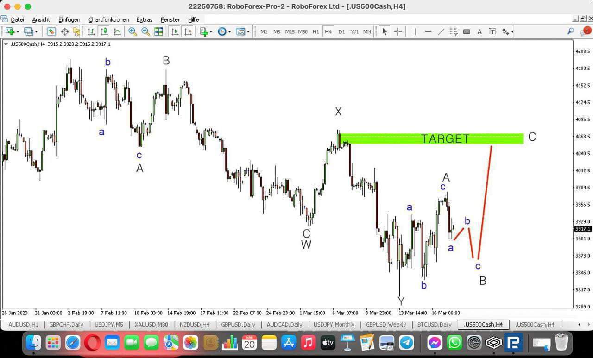Switch chart to candlestick mode
Viewport: 593px width, 358px height.
pos(104,31)
